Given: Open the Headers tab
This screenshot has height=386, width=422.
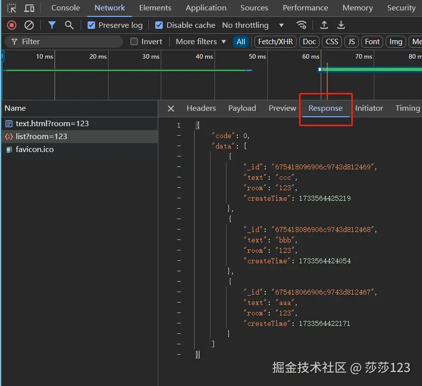Looking at the screenshot, I should tap(201, 108).
